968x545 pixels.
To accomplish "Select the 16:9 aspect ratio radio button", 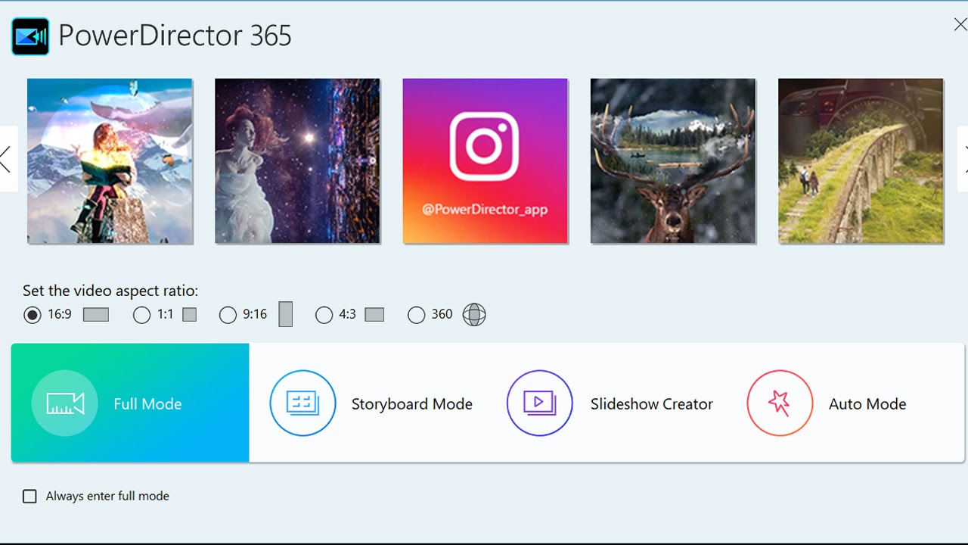I will [33, 315].
